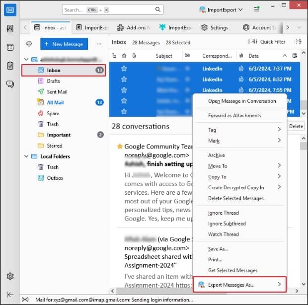This screenshot has height=305, width=308.
Task: Toggle star on 6/7/2024 LinkedIn message
Action: (124, 90)
